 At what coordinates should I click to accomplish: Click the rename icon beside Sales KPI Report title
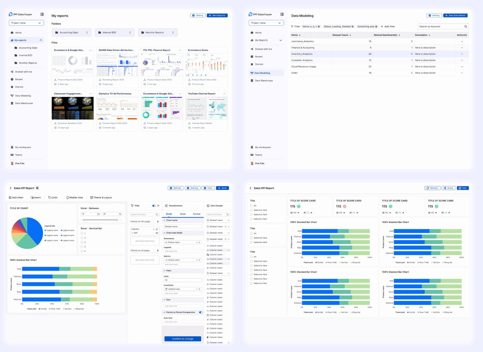pos(37,188)
